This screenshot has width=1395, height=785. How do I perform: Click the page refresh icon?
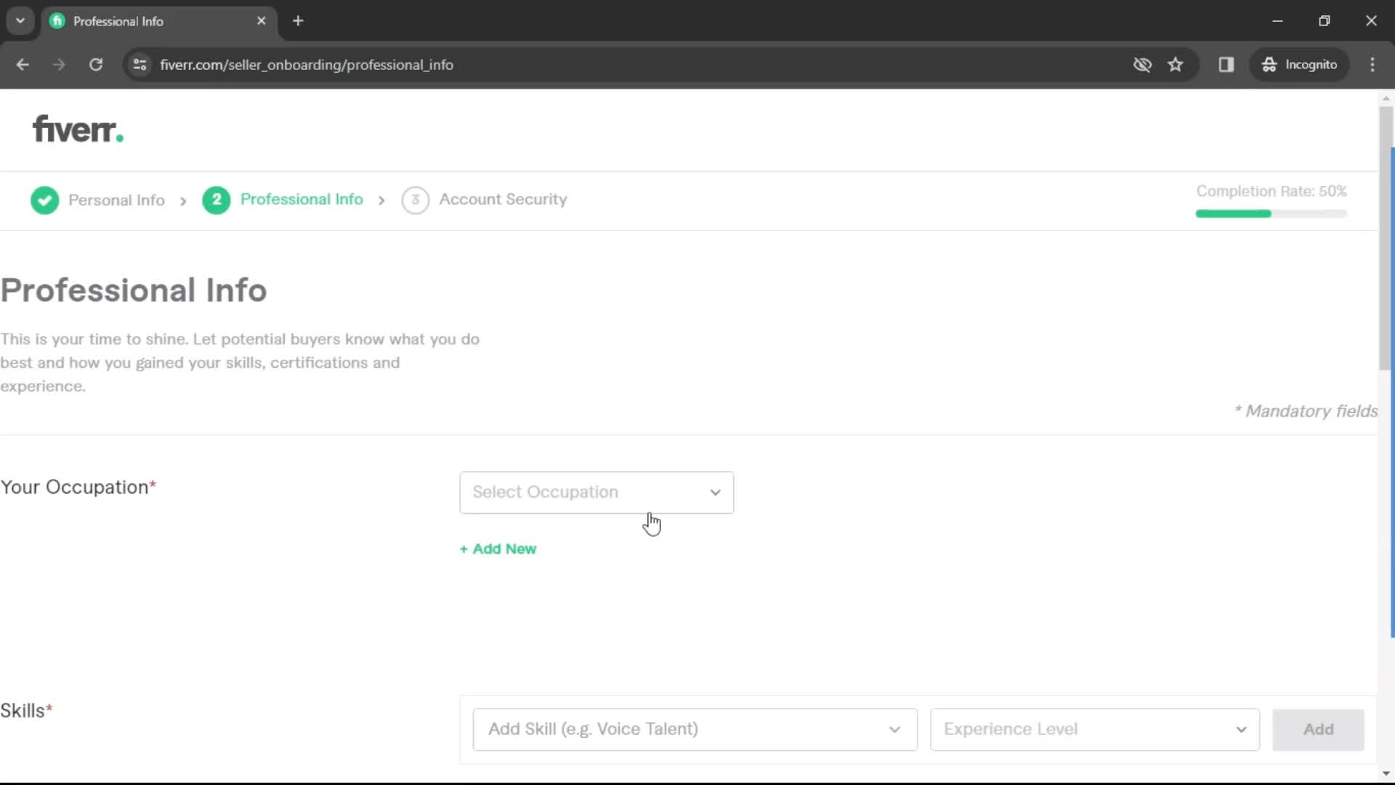point(96,64)
